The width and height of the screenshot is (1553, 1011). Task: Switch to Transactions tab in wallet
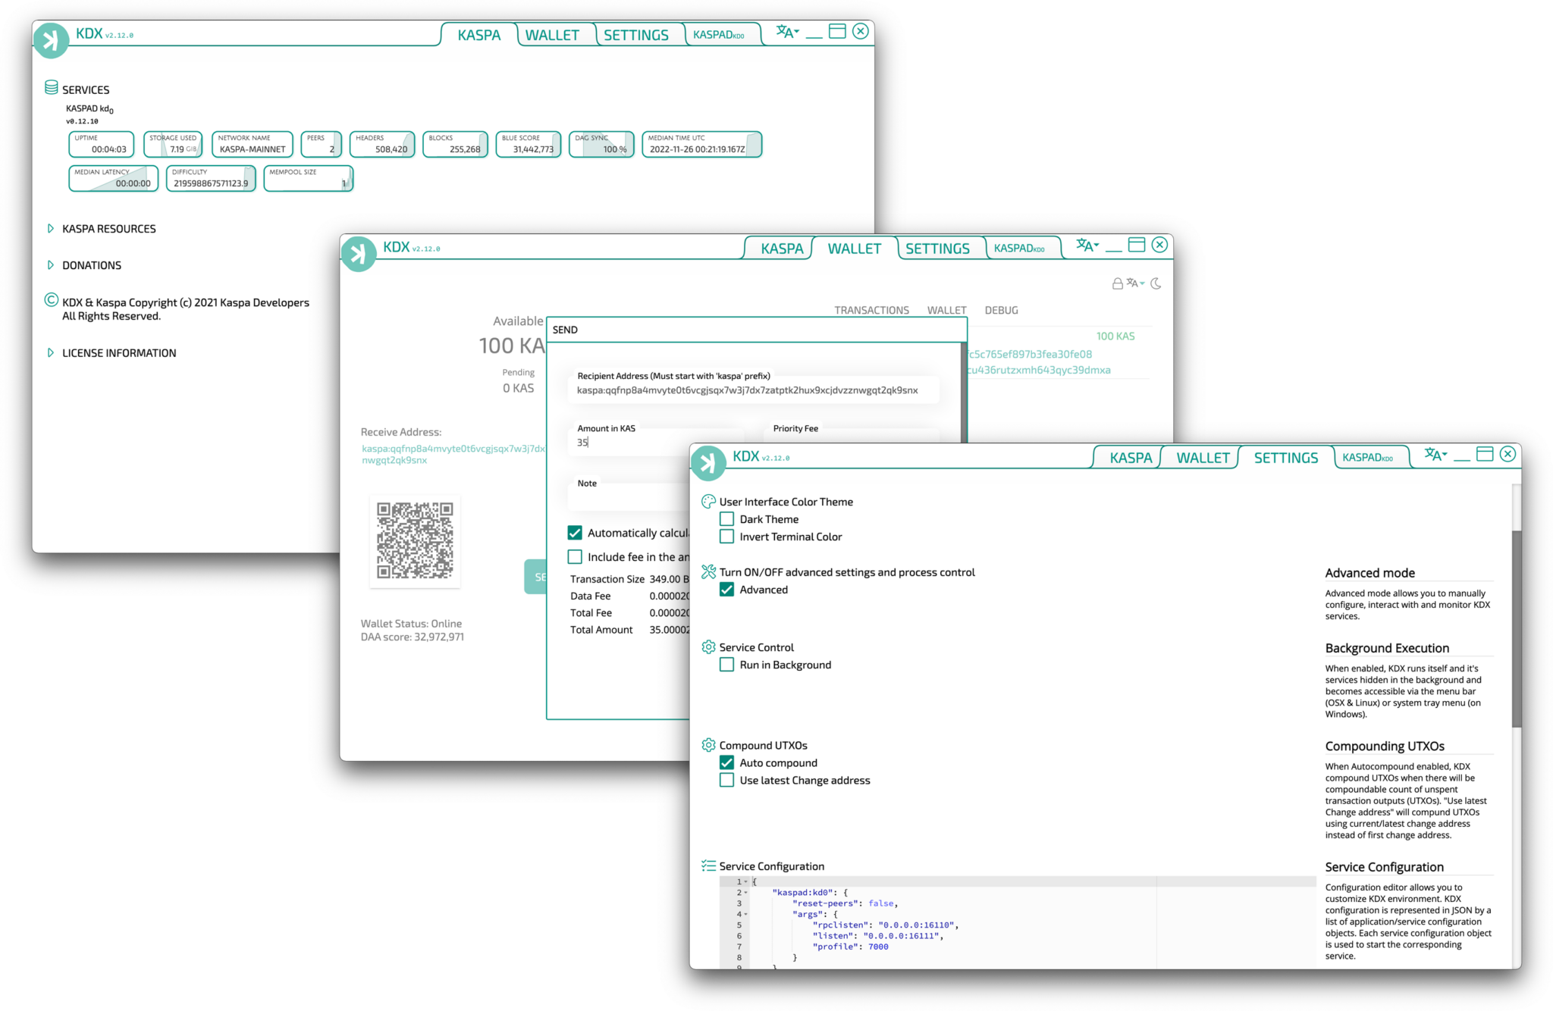coord(871,310)
